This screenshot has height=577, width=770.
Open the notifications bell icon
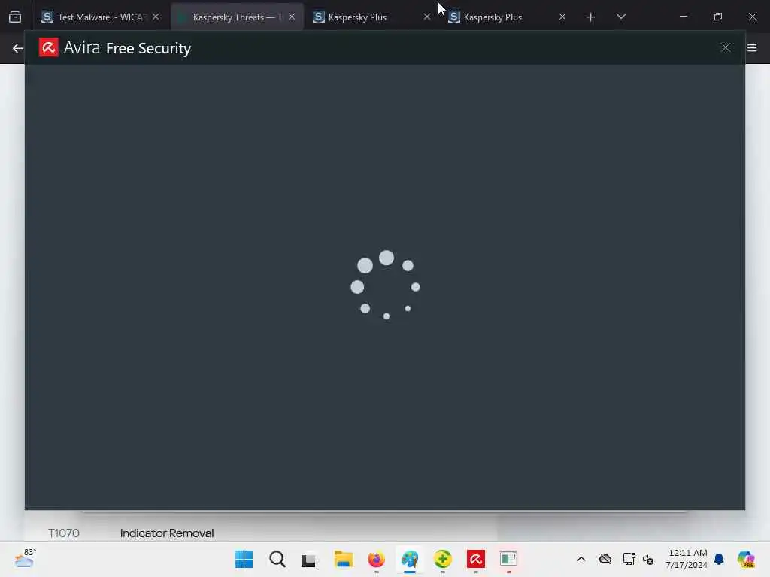(x=719, y=559)
